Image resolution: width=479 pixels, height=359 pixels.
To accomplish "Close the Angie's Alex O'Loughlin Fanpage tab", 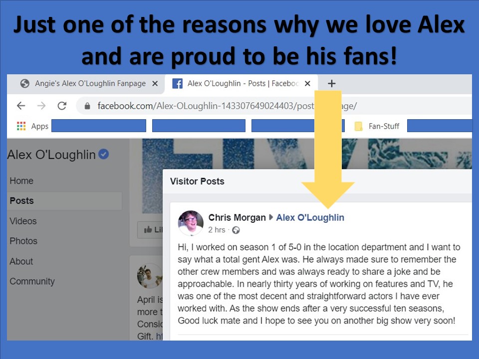I will click(x=155, y=83).
